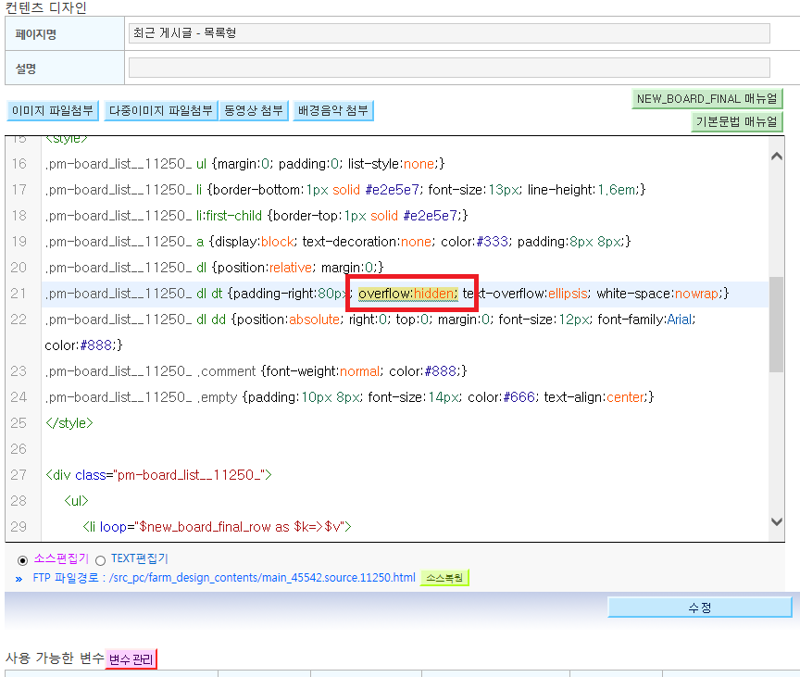The image size is (800, 677).
Task: Click the editor vertical scrollbar thumb
Action: (777, 324)
